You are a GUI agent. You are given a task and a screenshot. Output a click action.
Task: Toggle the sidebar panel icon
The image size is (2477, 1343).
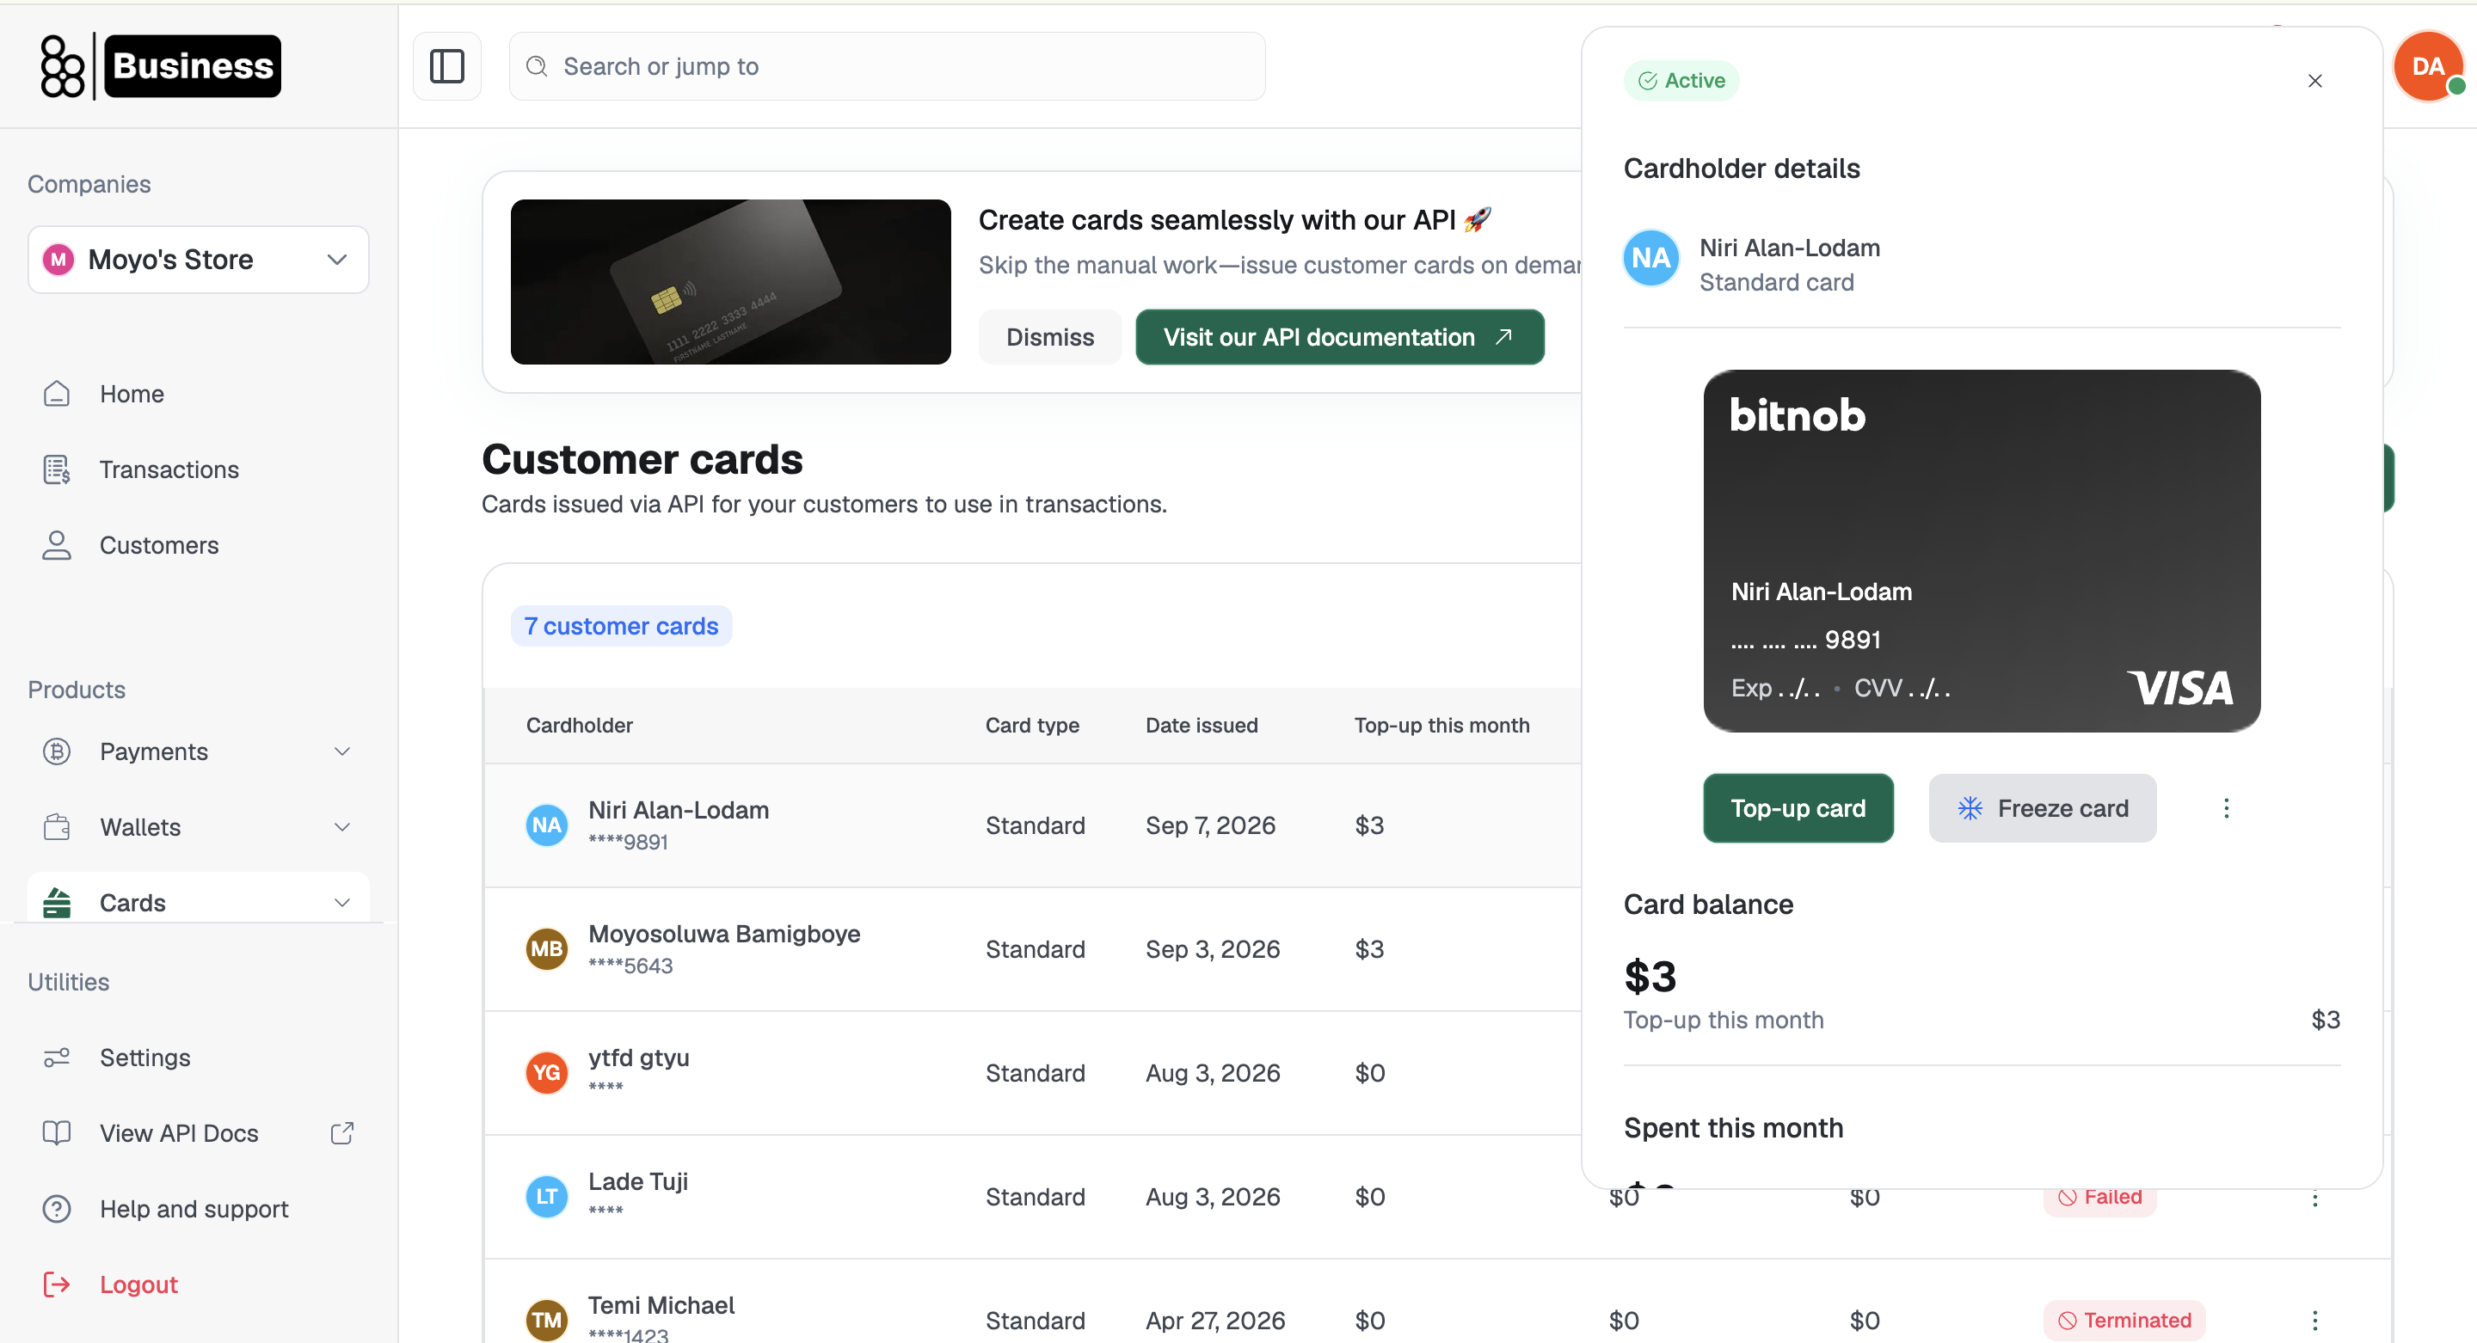pyautogui.click(x=446, y=66)
